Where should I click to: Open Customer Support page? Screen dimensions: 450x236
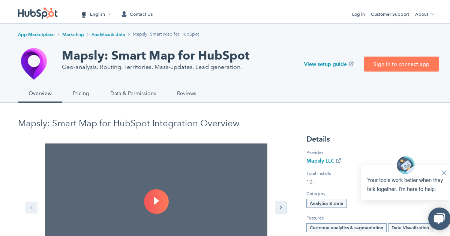tap(390, 14)
